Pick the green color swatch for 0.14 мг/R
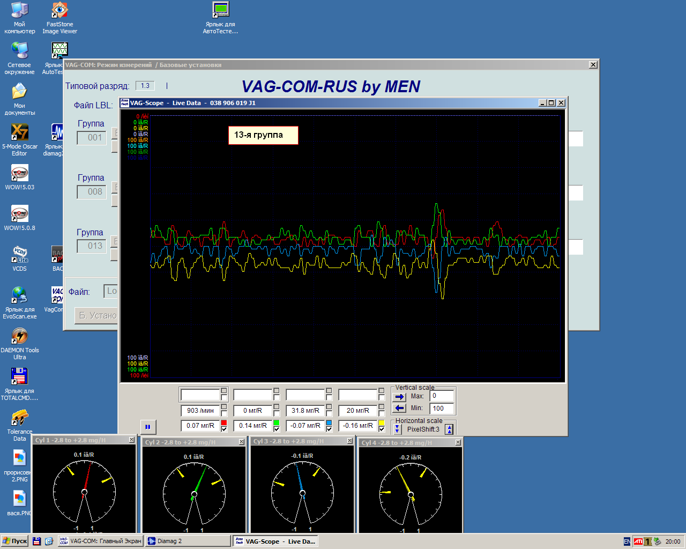The height and width of the screenshot is (549, 686). coord(277,423)
